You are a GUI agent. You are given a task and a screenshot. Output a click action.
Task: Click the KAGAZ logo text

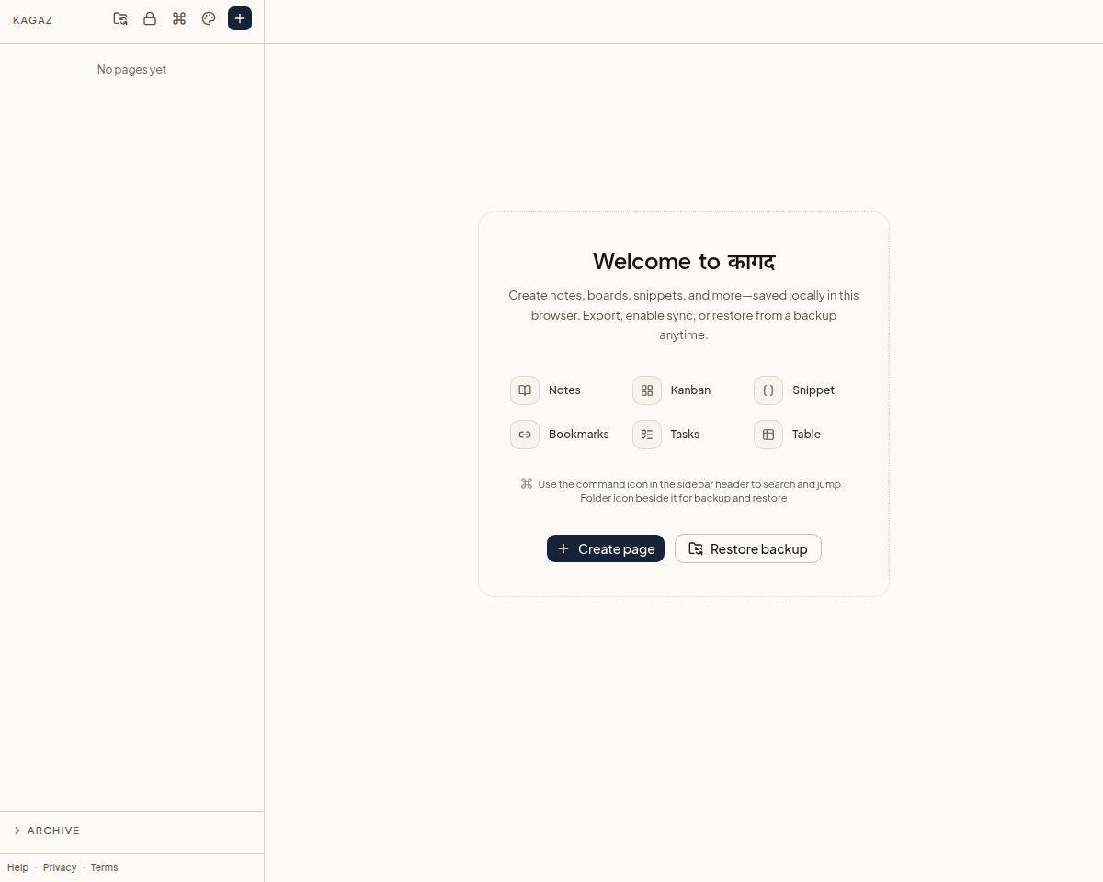33,19
